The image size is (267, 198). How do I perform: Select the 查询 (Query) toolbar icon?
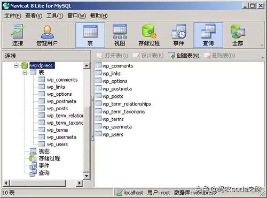208,35
